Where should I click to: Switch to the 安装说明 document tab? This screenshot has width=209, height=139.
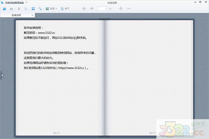pos(17,15)
